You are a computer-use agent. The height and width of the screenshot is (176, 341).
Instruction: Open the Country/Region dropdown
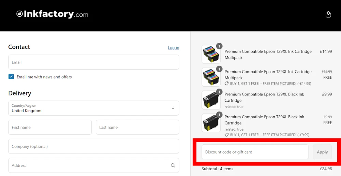[93, 108]
